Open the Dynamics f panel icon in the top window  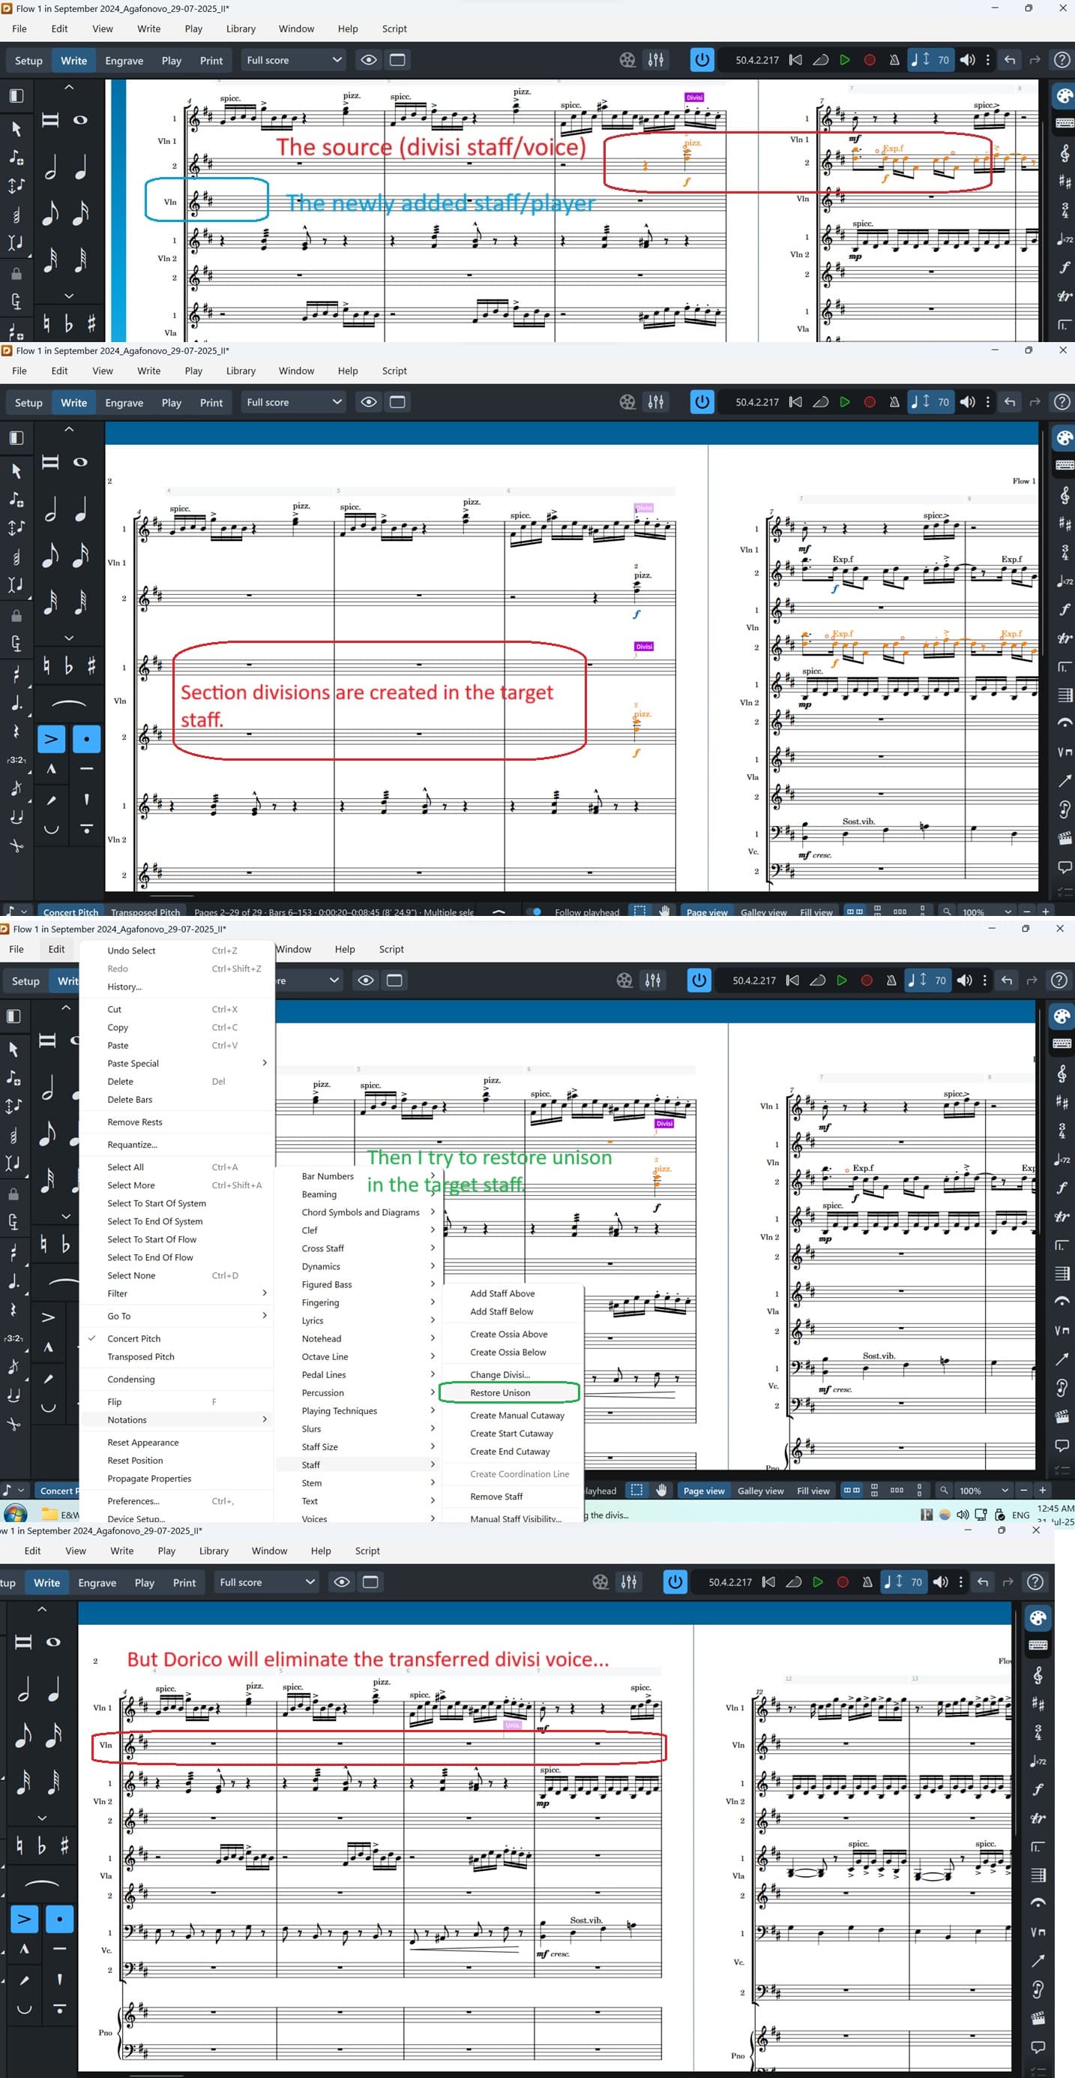pos(1065,267)
